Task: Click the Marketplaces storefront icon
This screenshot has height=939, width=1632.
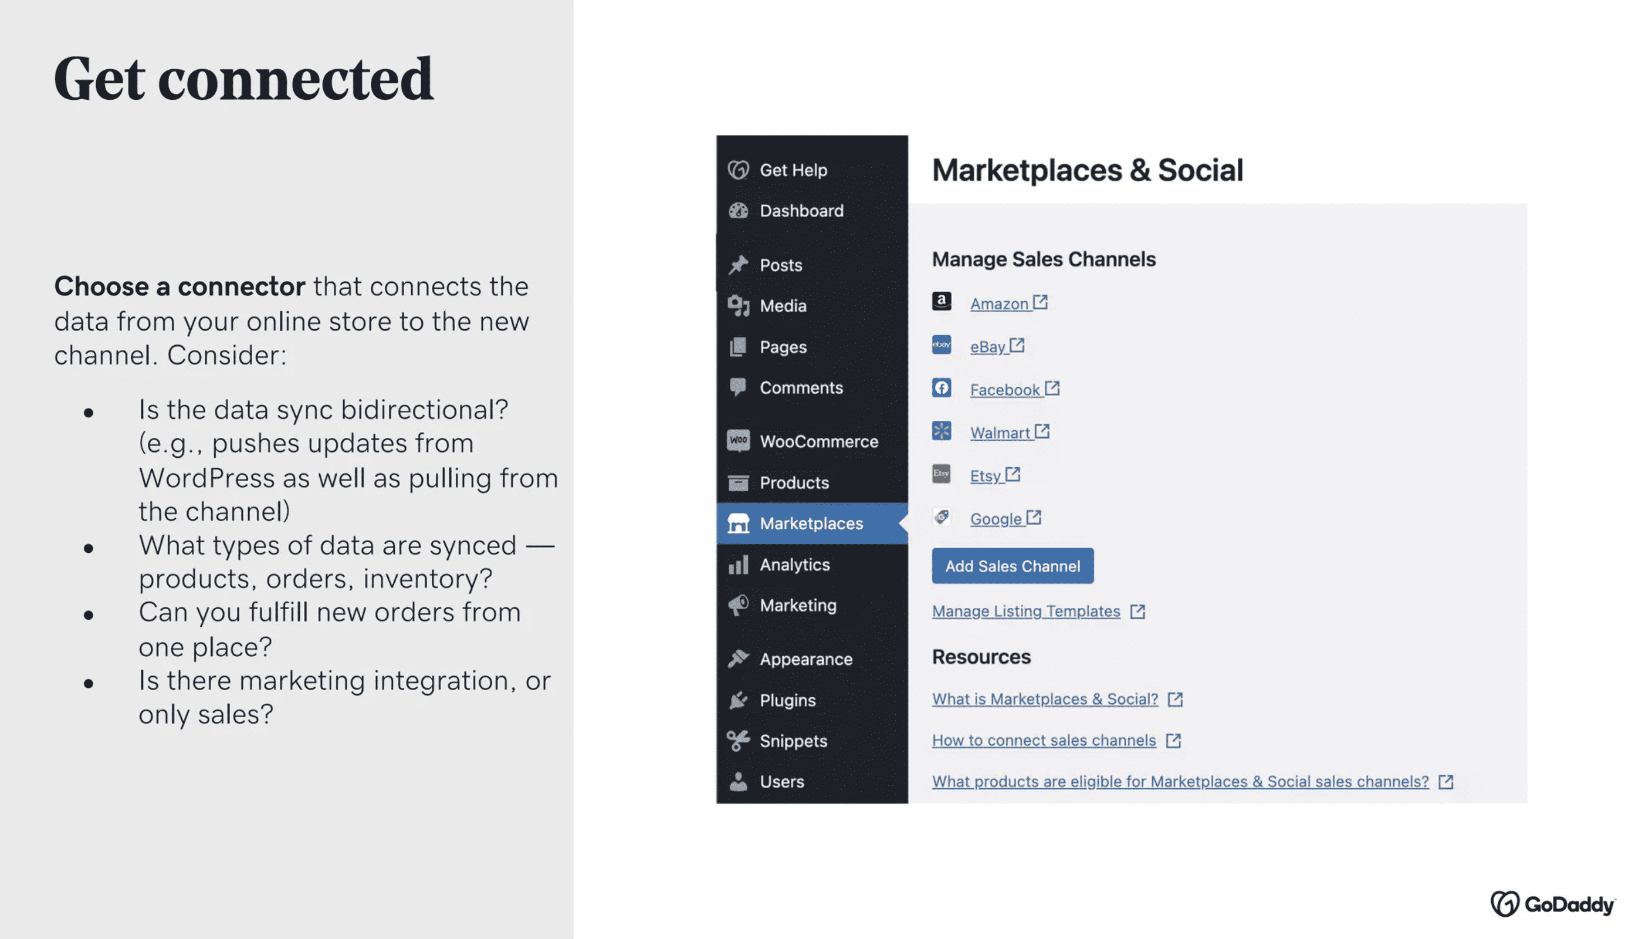Action: (738, 523)
